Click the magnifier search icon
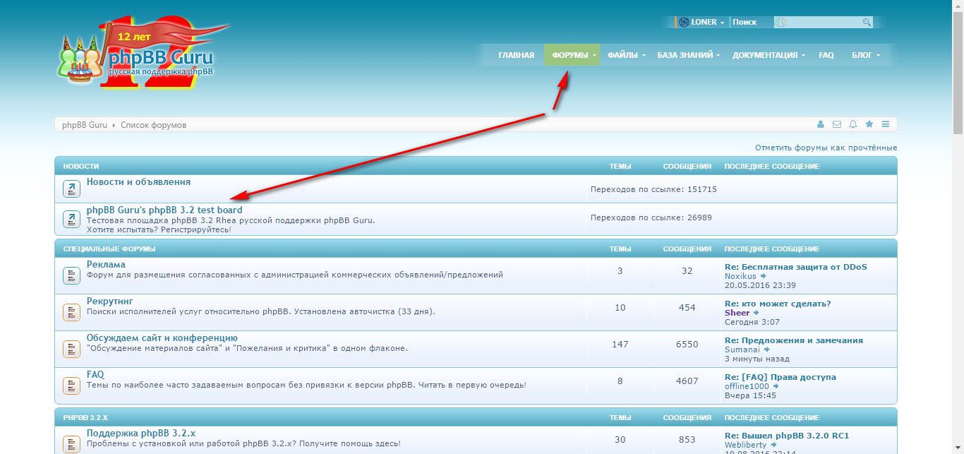The width and height of the screenshot is (964, 454). 867,22
